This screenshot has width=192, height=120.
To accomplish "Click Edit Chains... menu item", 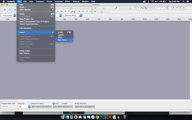I will [36, 53].
